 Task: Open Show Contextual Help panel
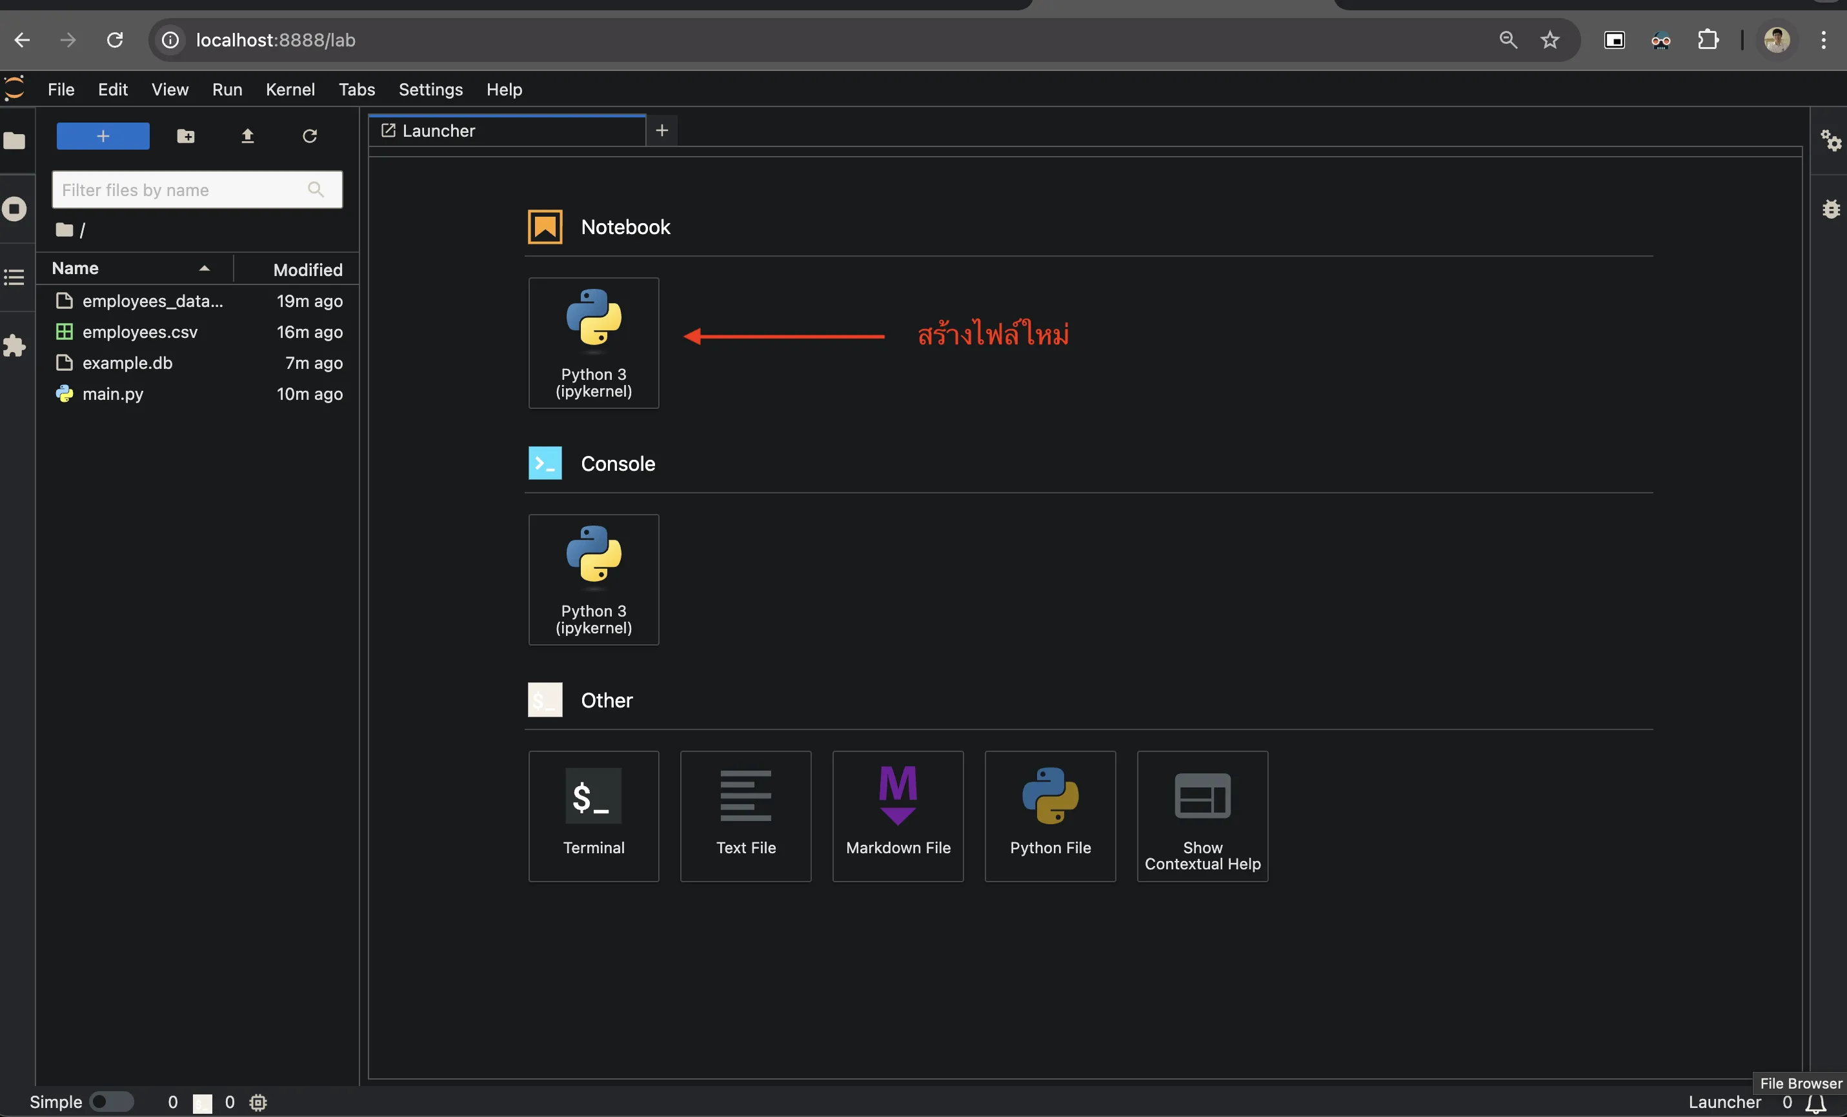pos(1202,815)
